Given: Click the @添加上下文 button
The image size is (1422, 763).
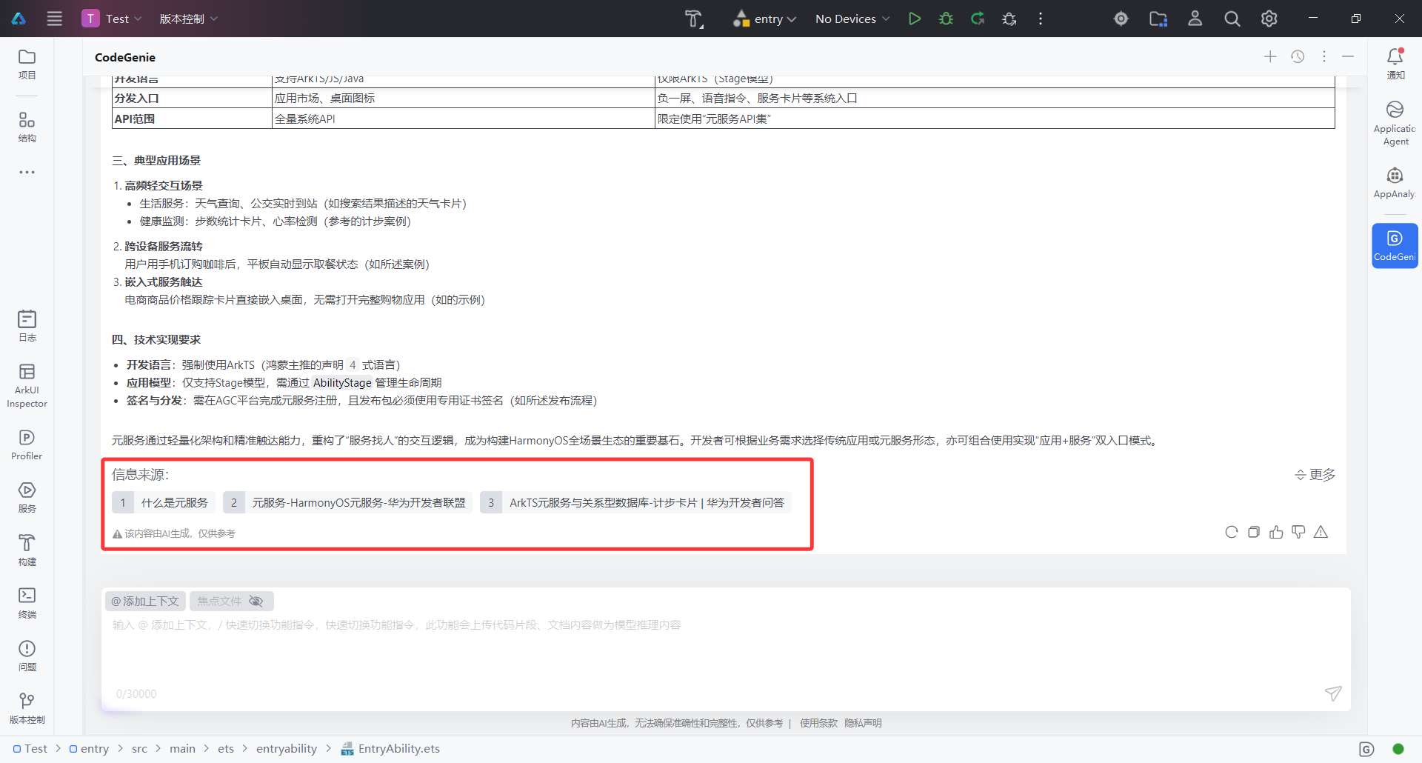Looking at the screenshot, I should coord(145,601).
